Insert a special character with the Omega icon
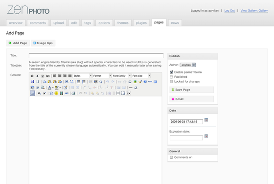Image resolution: width=274 pixels, height=184 pixels. [x=51, y=93]
